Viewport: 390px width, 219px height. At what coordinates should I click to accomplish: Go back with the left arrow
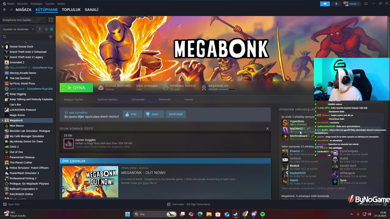[5, 10]
